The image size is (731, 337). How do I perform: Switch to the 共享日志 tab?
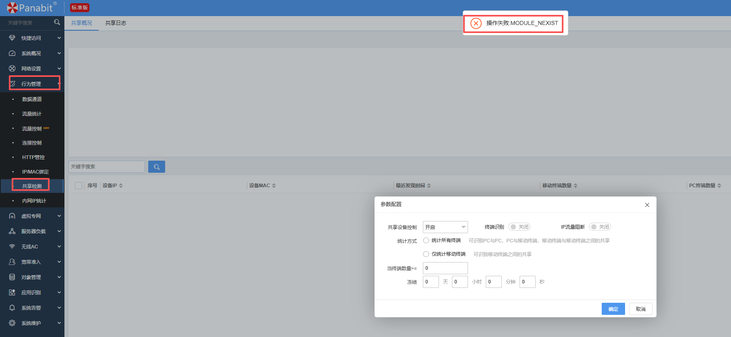point(116,23)
